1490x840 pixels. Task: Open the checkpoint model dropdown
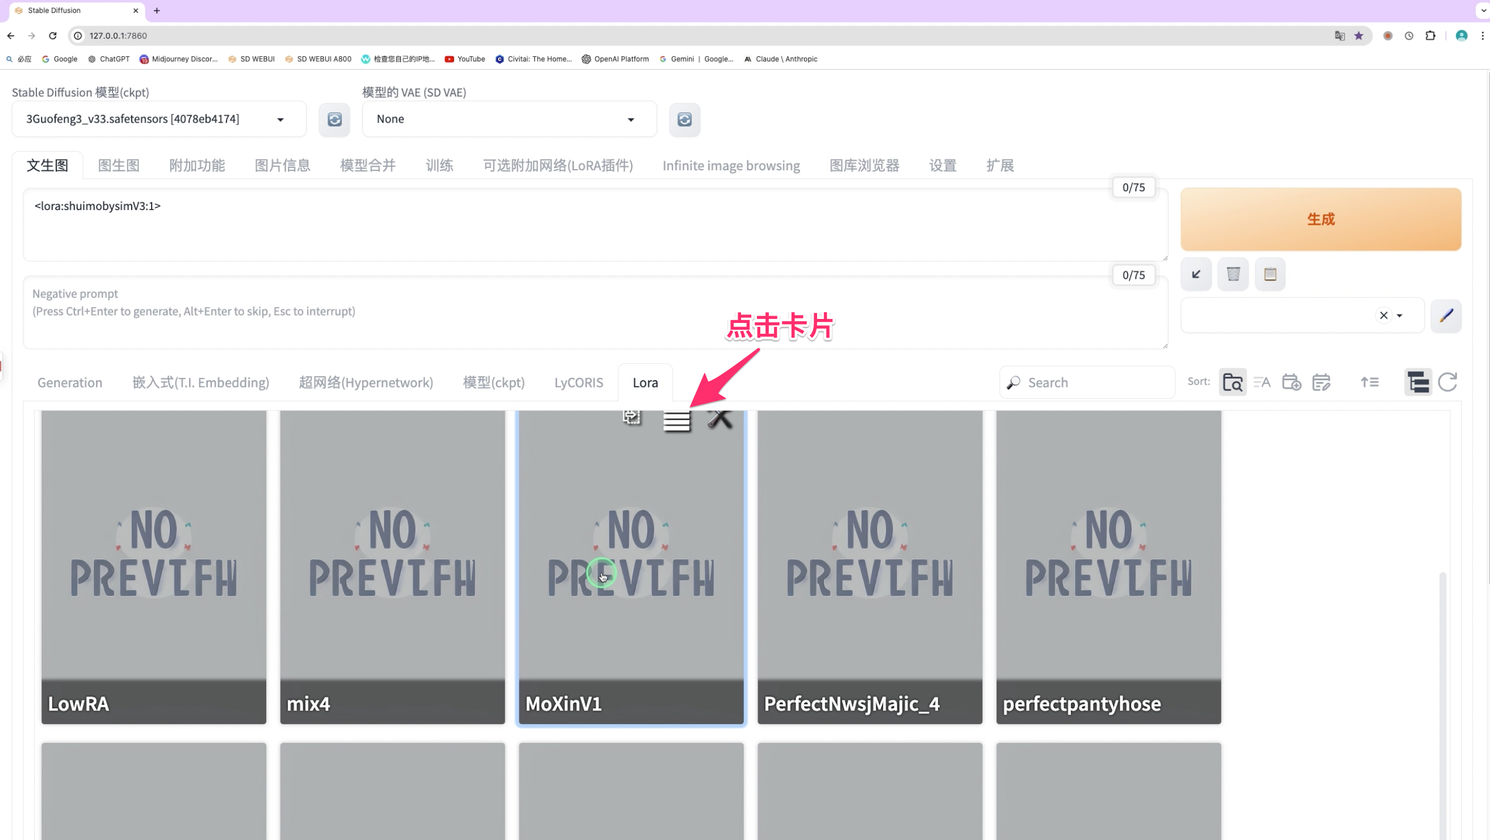point(159,119)
